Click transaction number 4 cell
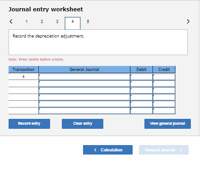Viewport: 222px width, 169px height. pos(23,77)
